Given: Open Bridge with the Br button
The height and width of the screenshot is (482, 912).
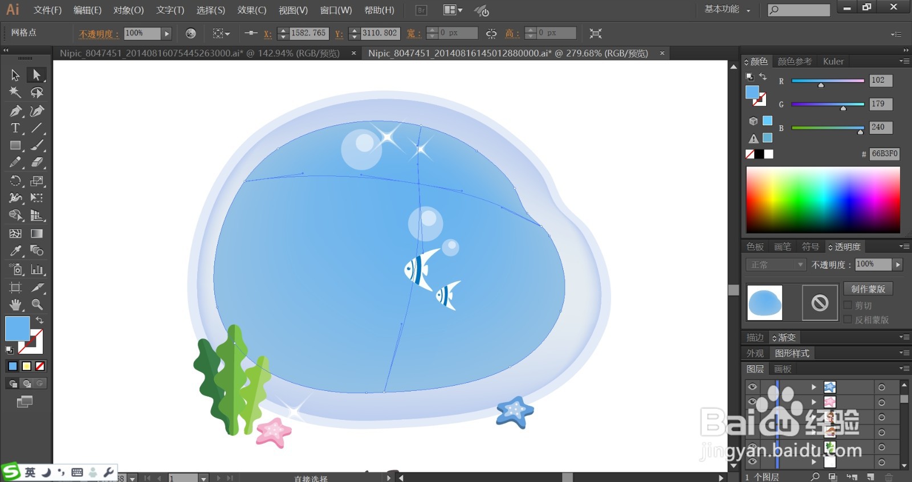Looking at the screenshot, I should (421, 10).
